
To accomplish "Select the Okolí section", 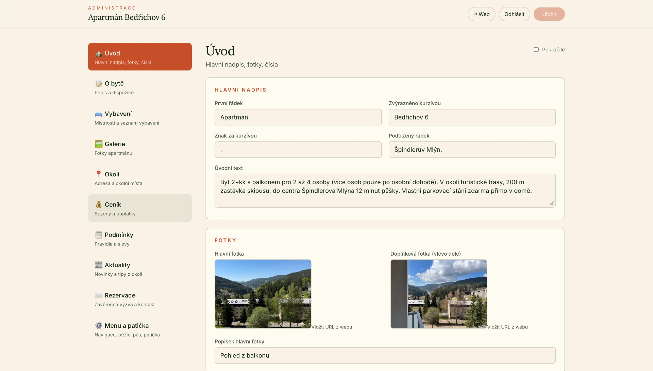I will point(140,178).
